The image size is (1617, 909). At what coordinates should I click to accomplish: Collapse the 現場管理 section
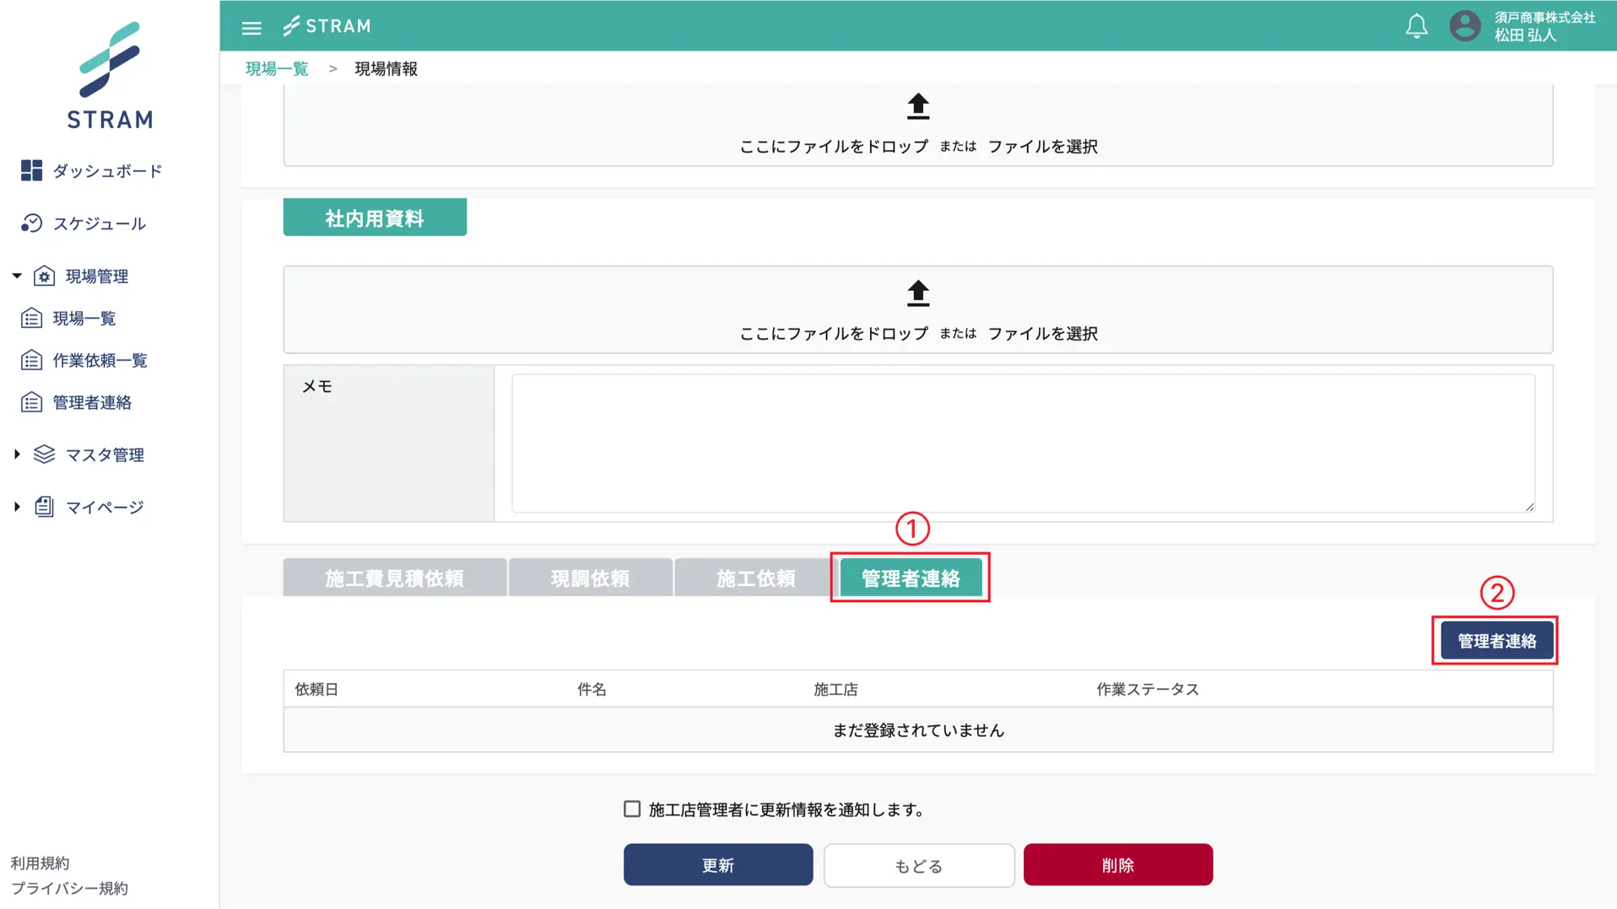pyautogui.click(x=14, y=275)
